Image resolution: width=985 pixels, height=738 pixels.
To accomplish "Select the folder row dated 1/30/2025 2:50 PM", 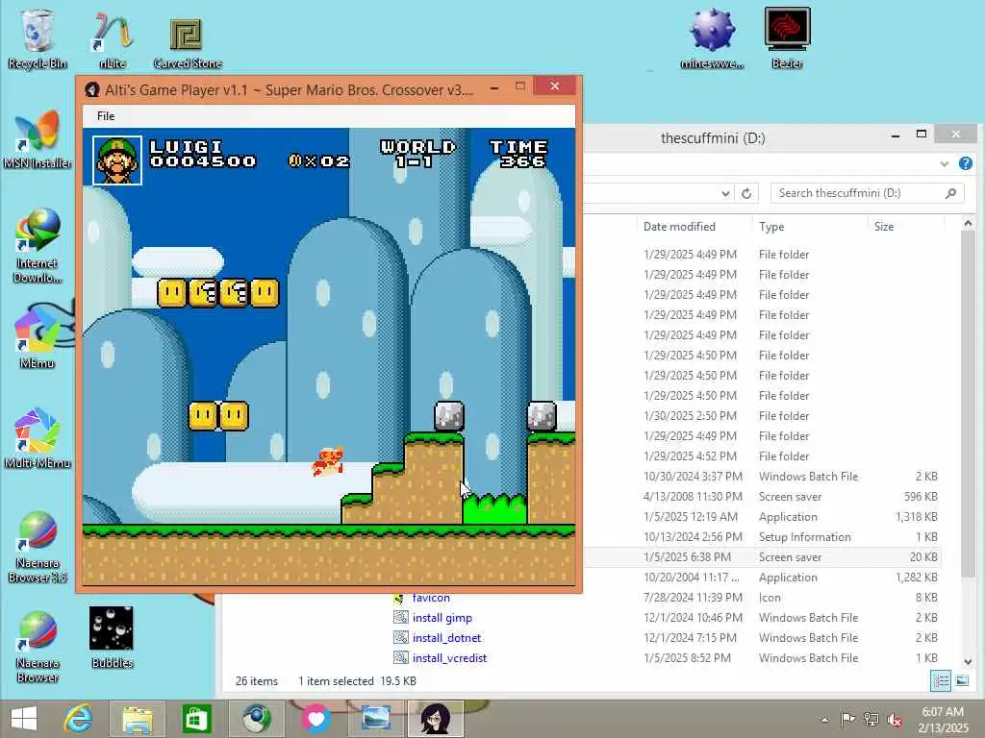I will [762, 415].
